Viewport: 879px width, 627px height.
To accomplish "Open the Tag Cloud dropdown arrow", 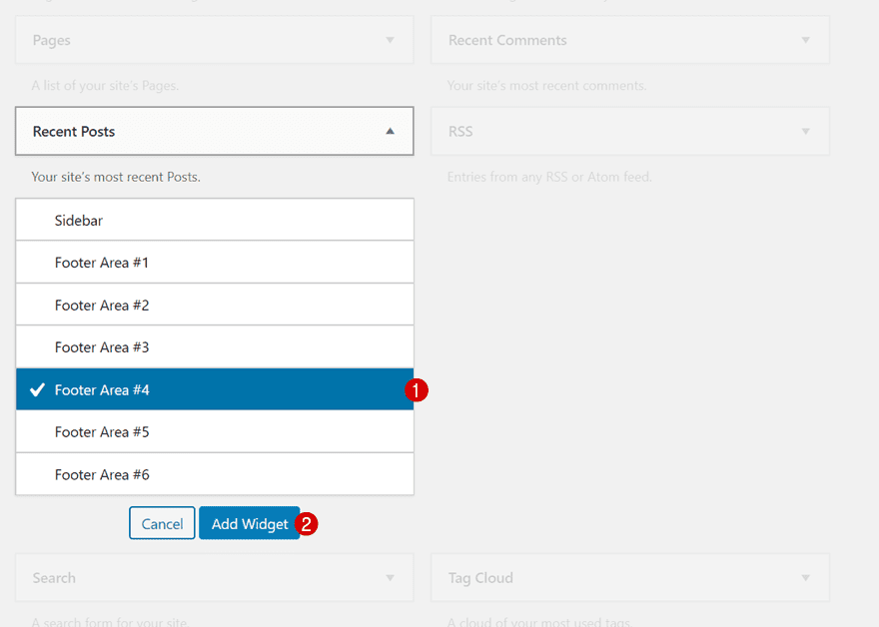I will [807, 577].
